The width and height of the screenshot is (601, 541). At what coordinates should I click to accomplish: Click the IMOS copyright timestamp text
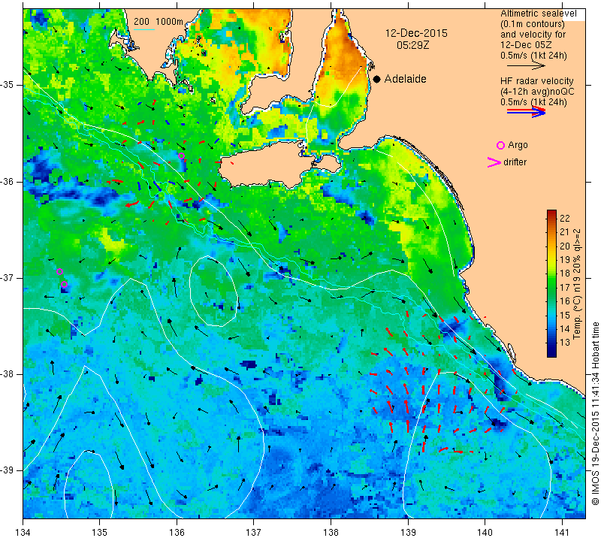(x=595, y=413)
